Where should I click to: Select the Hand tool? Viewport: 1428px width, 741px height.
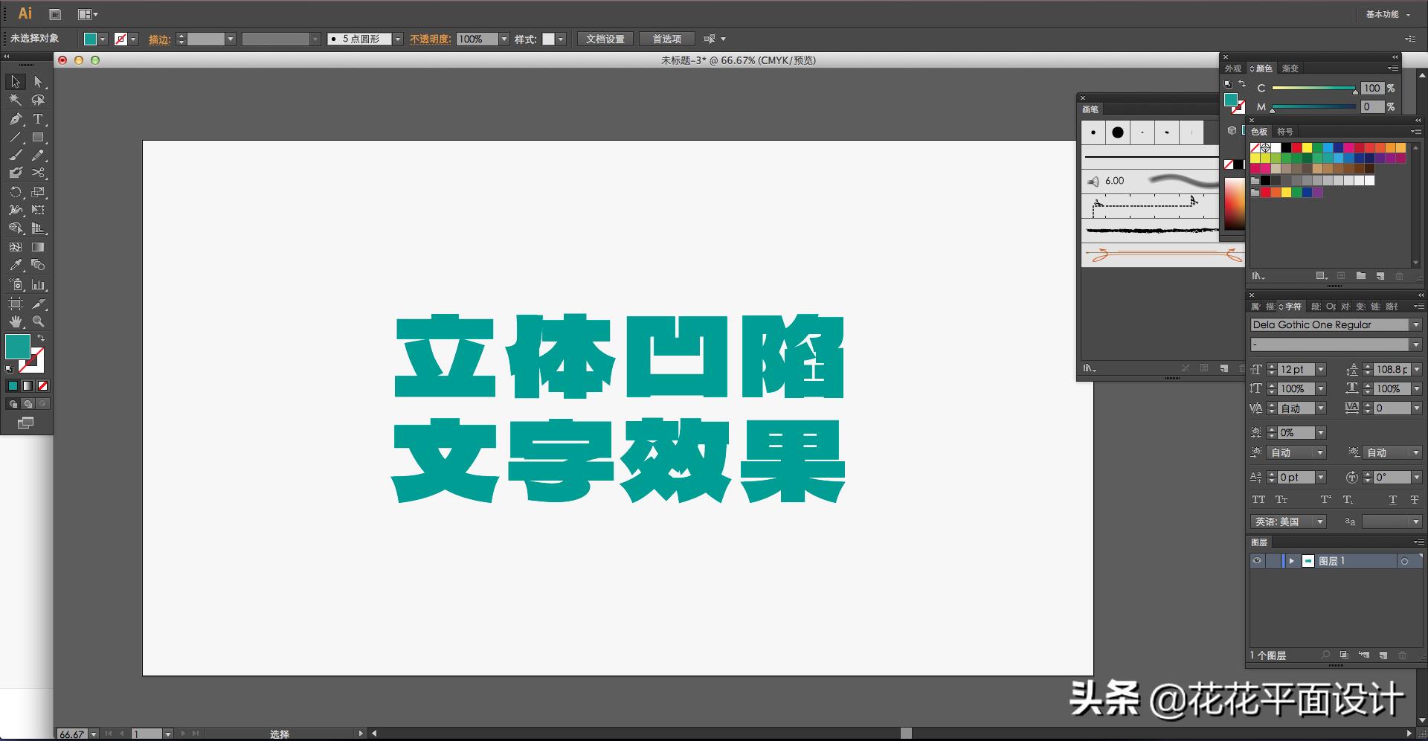point(16,321)
